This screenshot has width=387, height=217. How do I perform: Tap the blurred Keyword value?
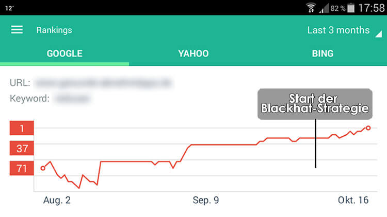point(73,98)
